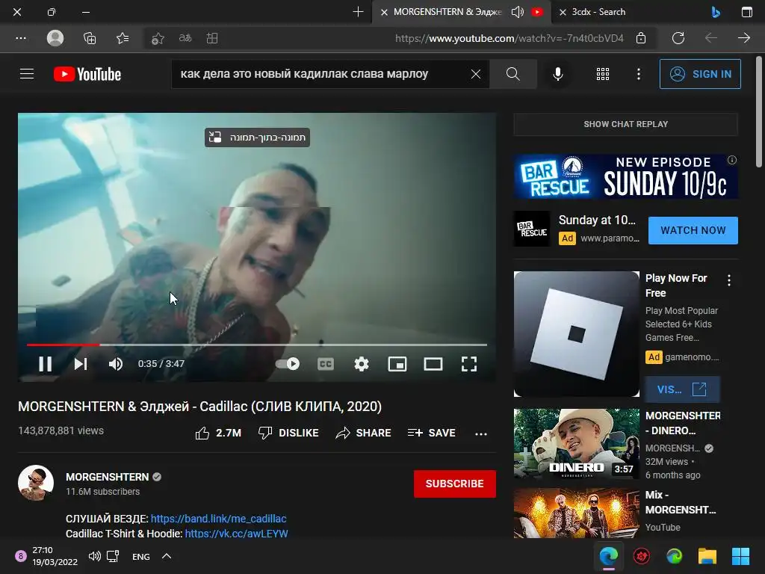Click the SIGN IN button
The width and height of the screenshot is (765, 574).
(x=699, y=74)
